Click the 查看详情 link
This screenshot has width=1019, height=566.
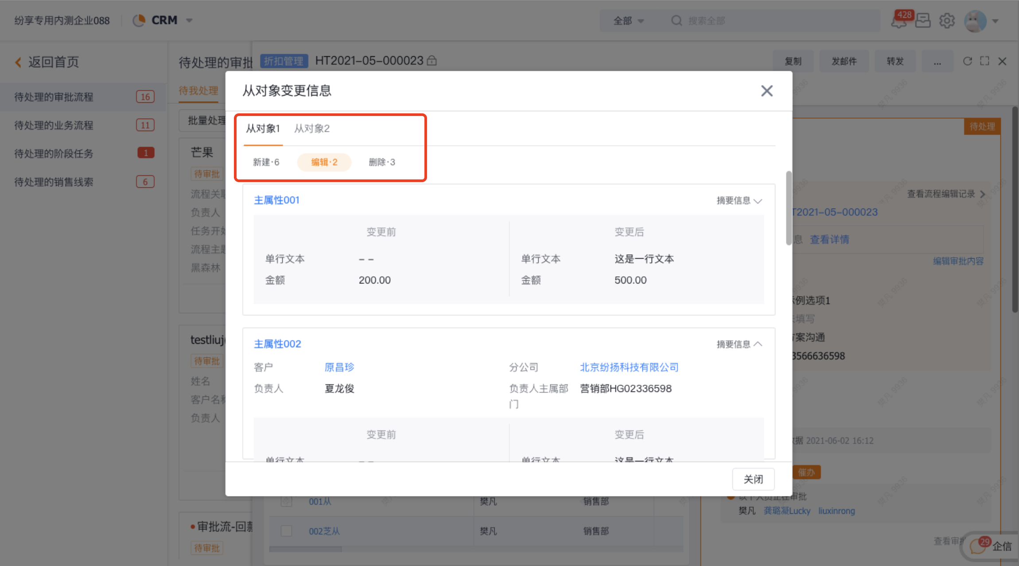829,240
